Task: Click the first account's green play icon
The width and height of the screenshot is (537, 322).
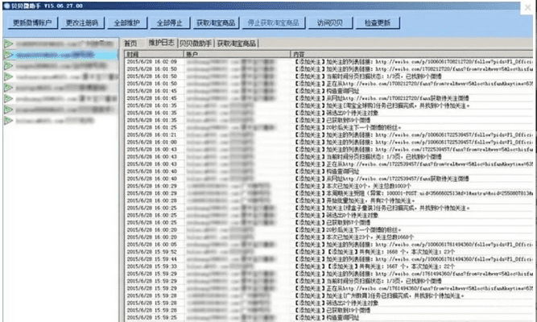Action: (x=9, y=43)
